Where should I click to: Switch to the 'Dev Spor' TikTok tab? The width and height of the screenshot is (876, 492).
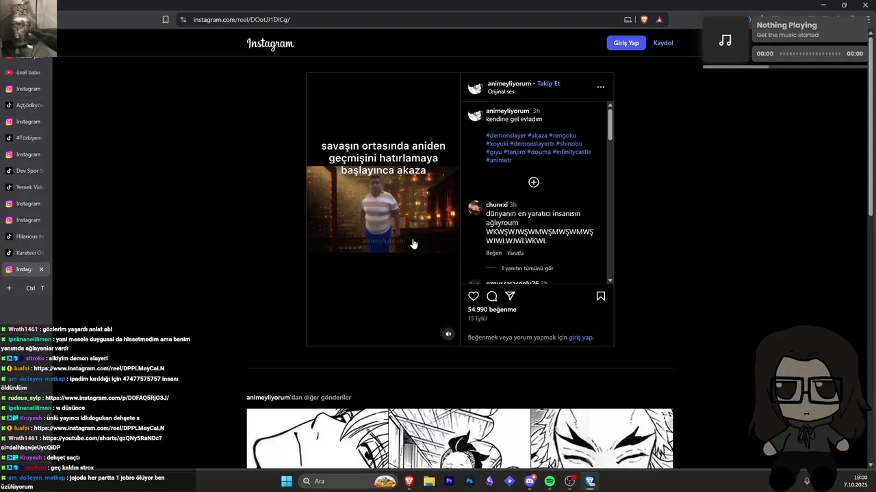click(x=26, y=171)
